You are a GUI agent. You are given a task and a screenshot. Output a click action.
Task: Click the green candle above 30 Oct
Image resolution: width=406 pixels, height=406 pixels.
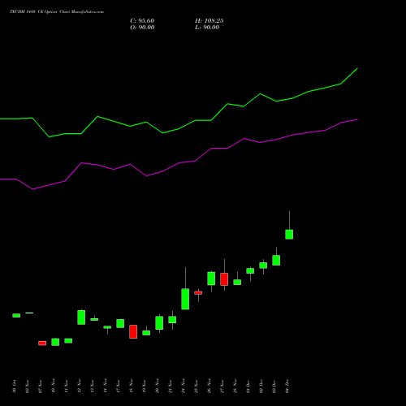16,315
